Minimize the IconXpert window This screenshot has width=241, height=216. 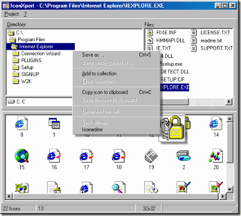(x=218, y=5)
